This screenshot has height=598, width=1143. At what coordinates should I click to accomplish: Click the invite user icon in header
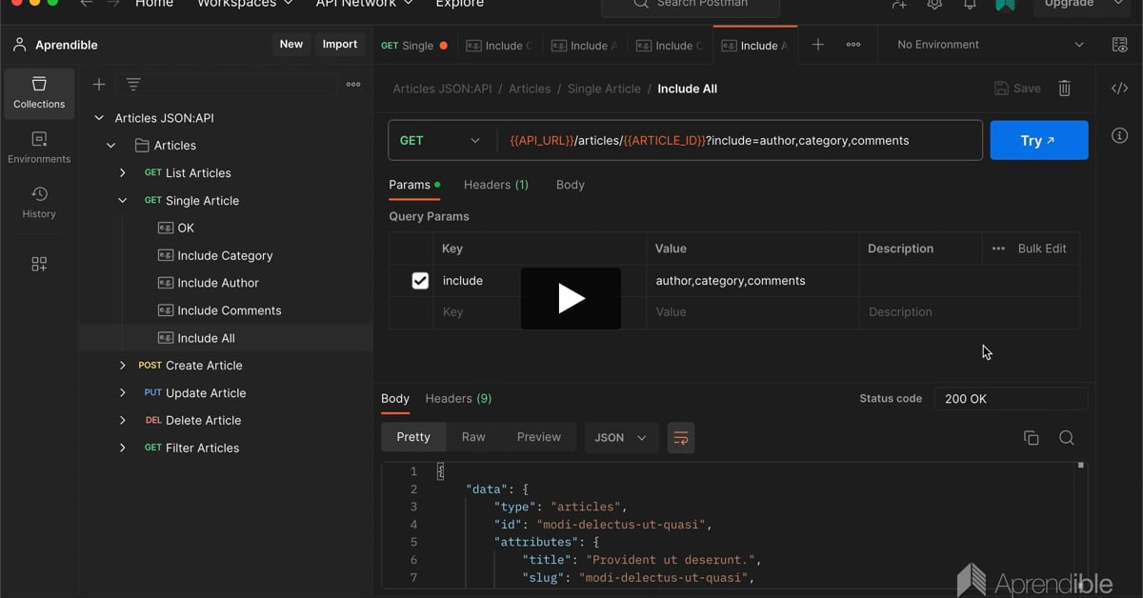pyautogui.click(x=899, y=5)
